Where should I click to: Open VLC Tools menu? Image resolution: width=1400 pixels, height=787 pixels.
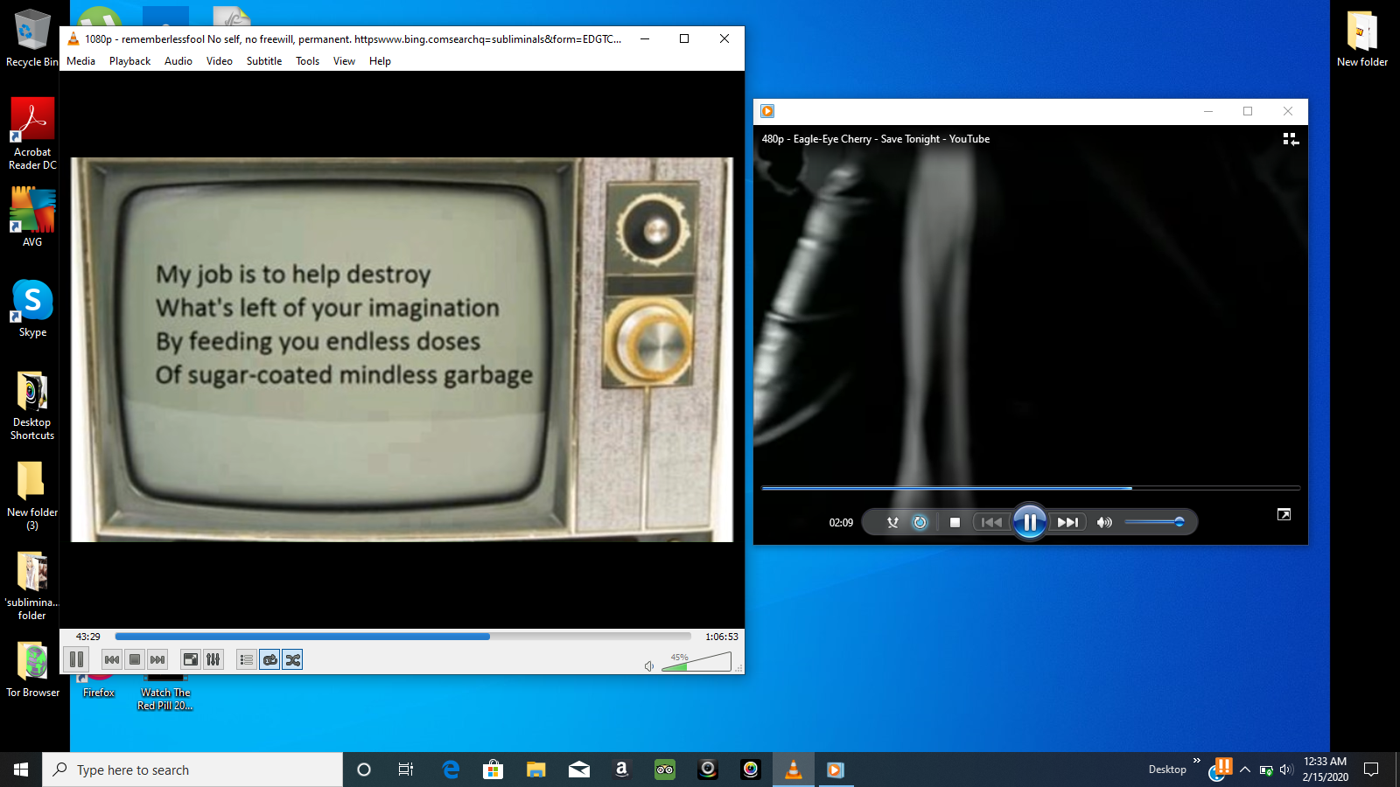(x=307, y=61)
